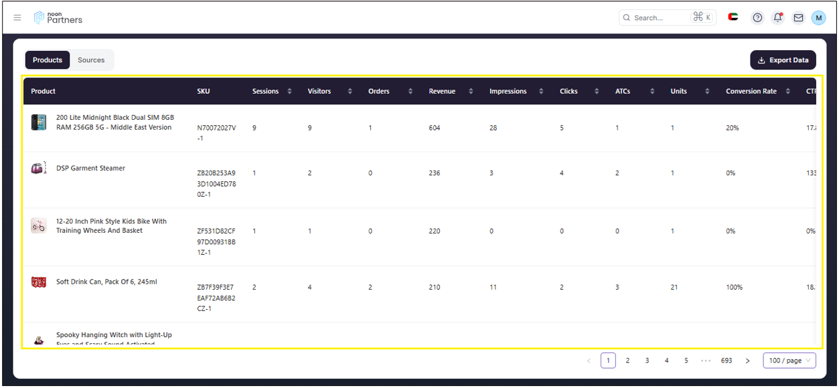This screenshot has height=388, width=839.
Task: Sort the table by Sessions column
Action: coord(289,92)
